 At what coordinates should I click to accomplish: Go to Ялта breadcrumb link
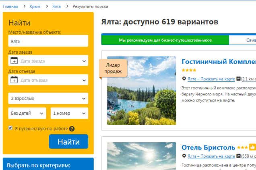[56, 6]
